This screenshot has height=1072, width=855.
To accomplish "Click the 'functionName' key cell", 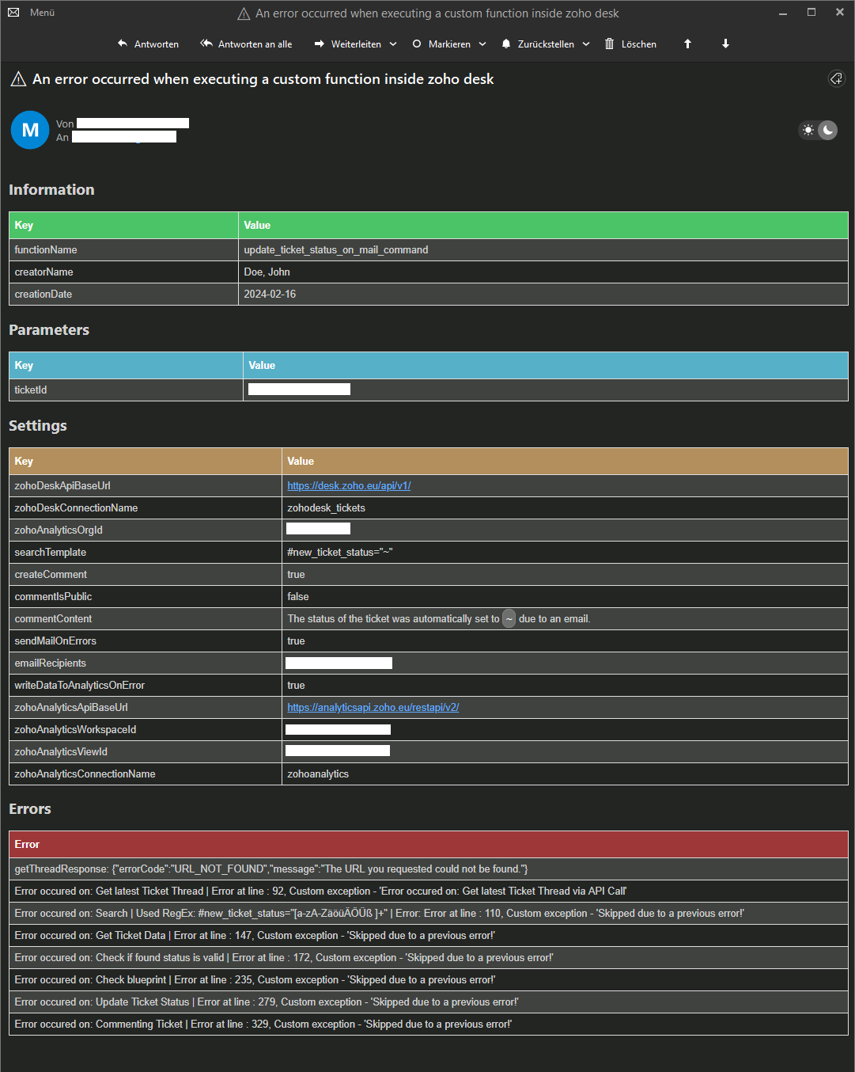I will point(123,249).
